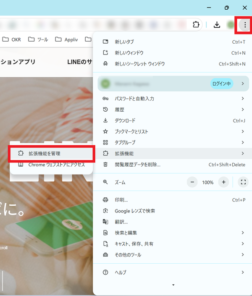Open the Appliv bookmark folder
The image size is (252, 296).
click(x=66, y=39)
